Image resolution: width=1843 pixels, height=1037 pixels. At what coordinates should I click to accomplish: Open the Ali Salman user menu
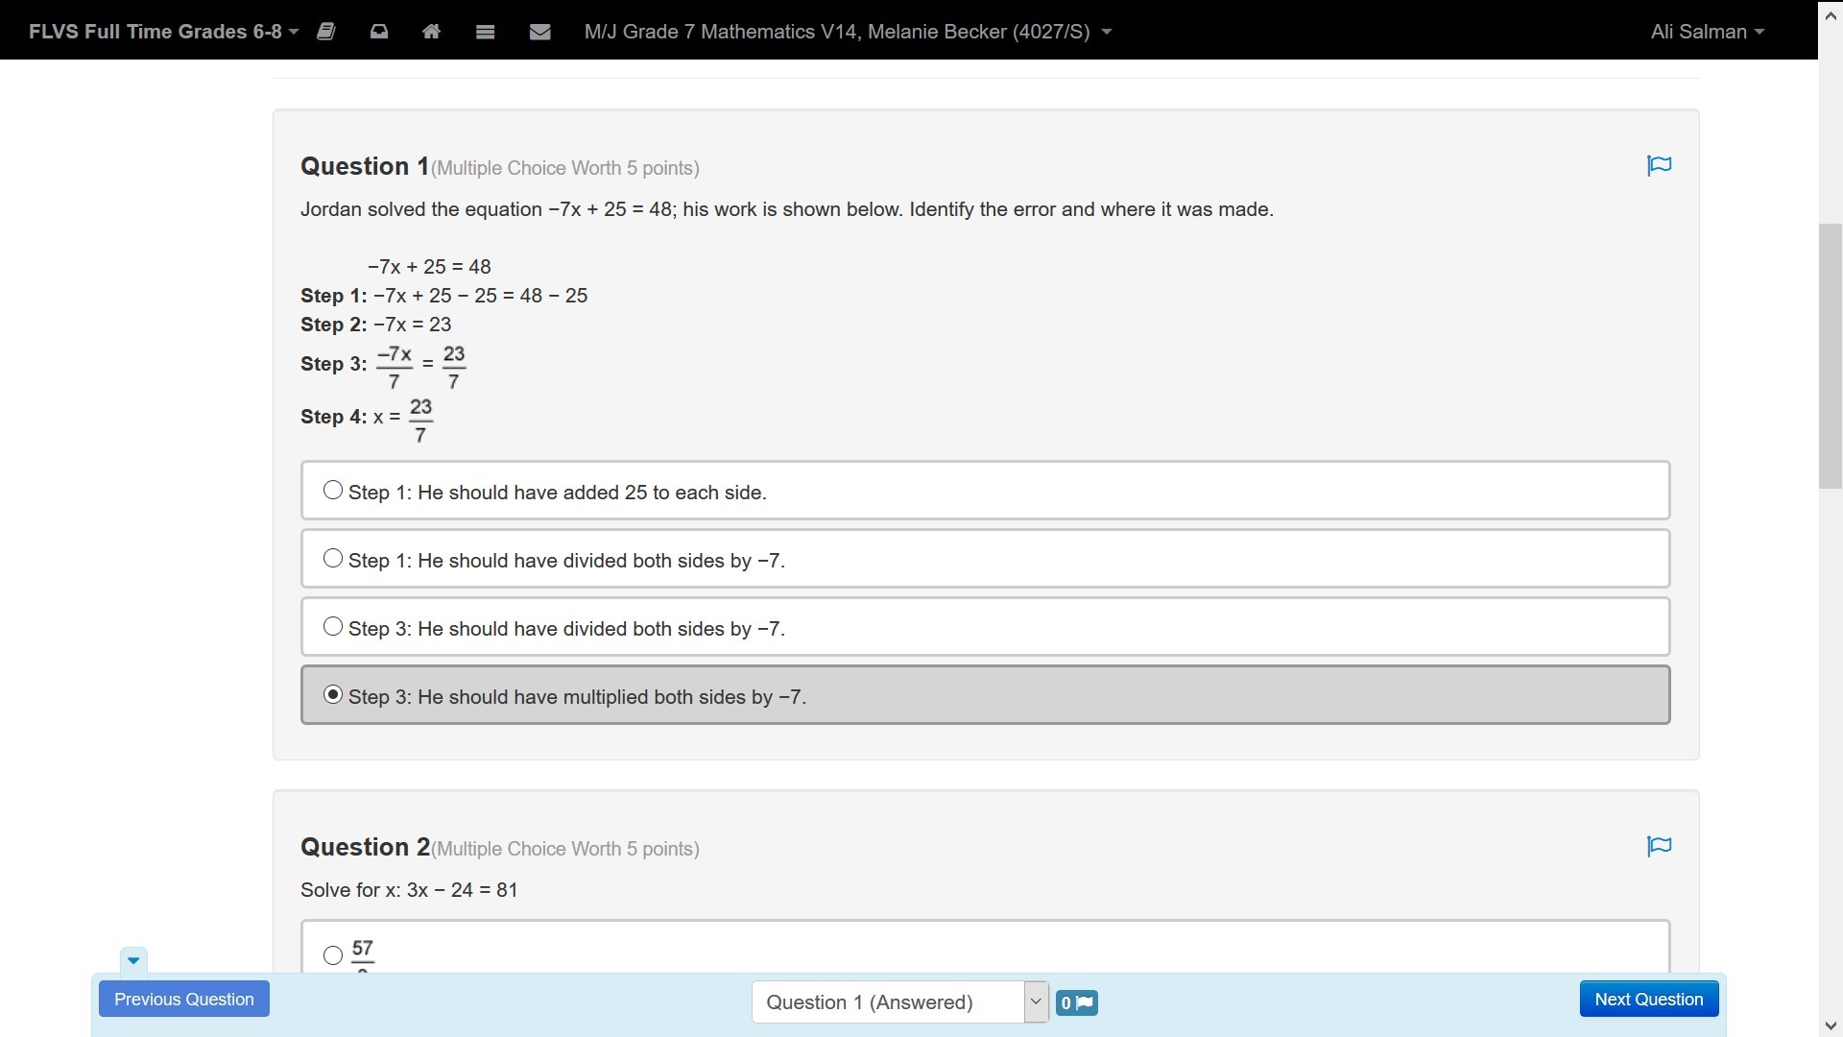tap(1707, 32)
